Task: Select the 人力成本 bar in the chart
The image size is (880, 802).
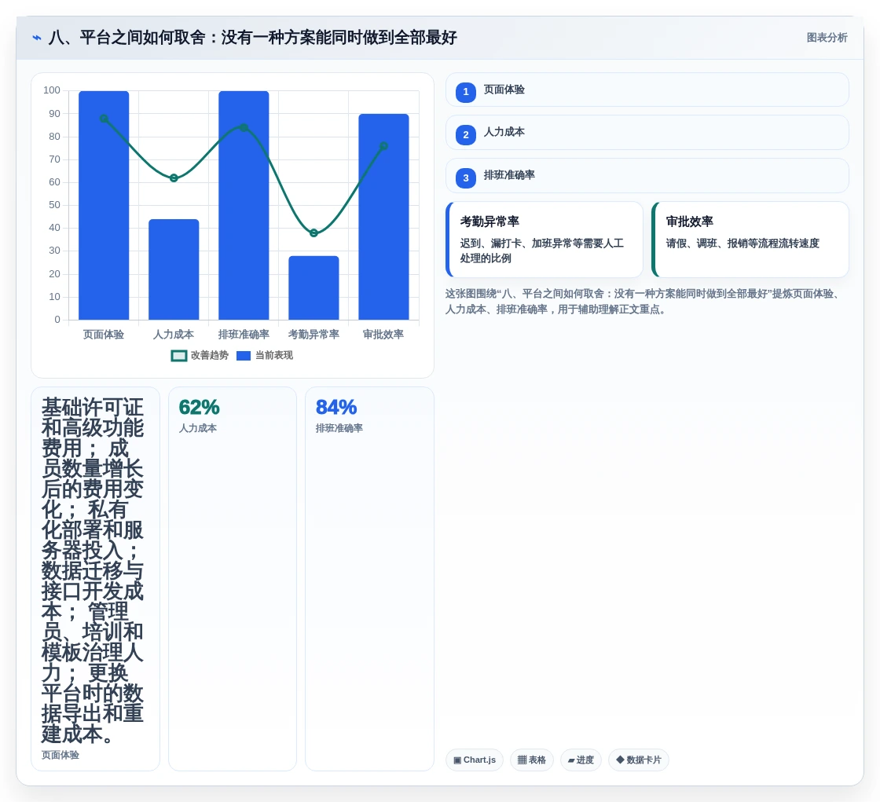Action: point(174,269)
